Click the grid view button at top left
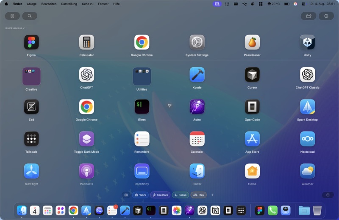This screenshot has width=339, height=220. click(x=12, y=16)
